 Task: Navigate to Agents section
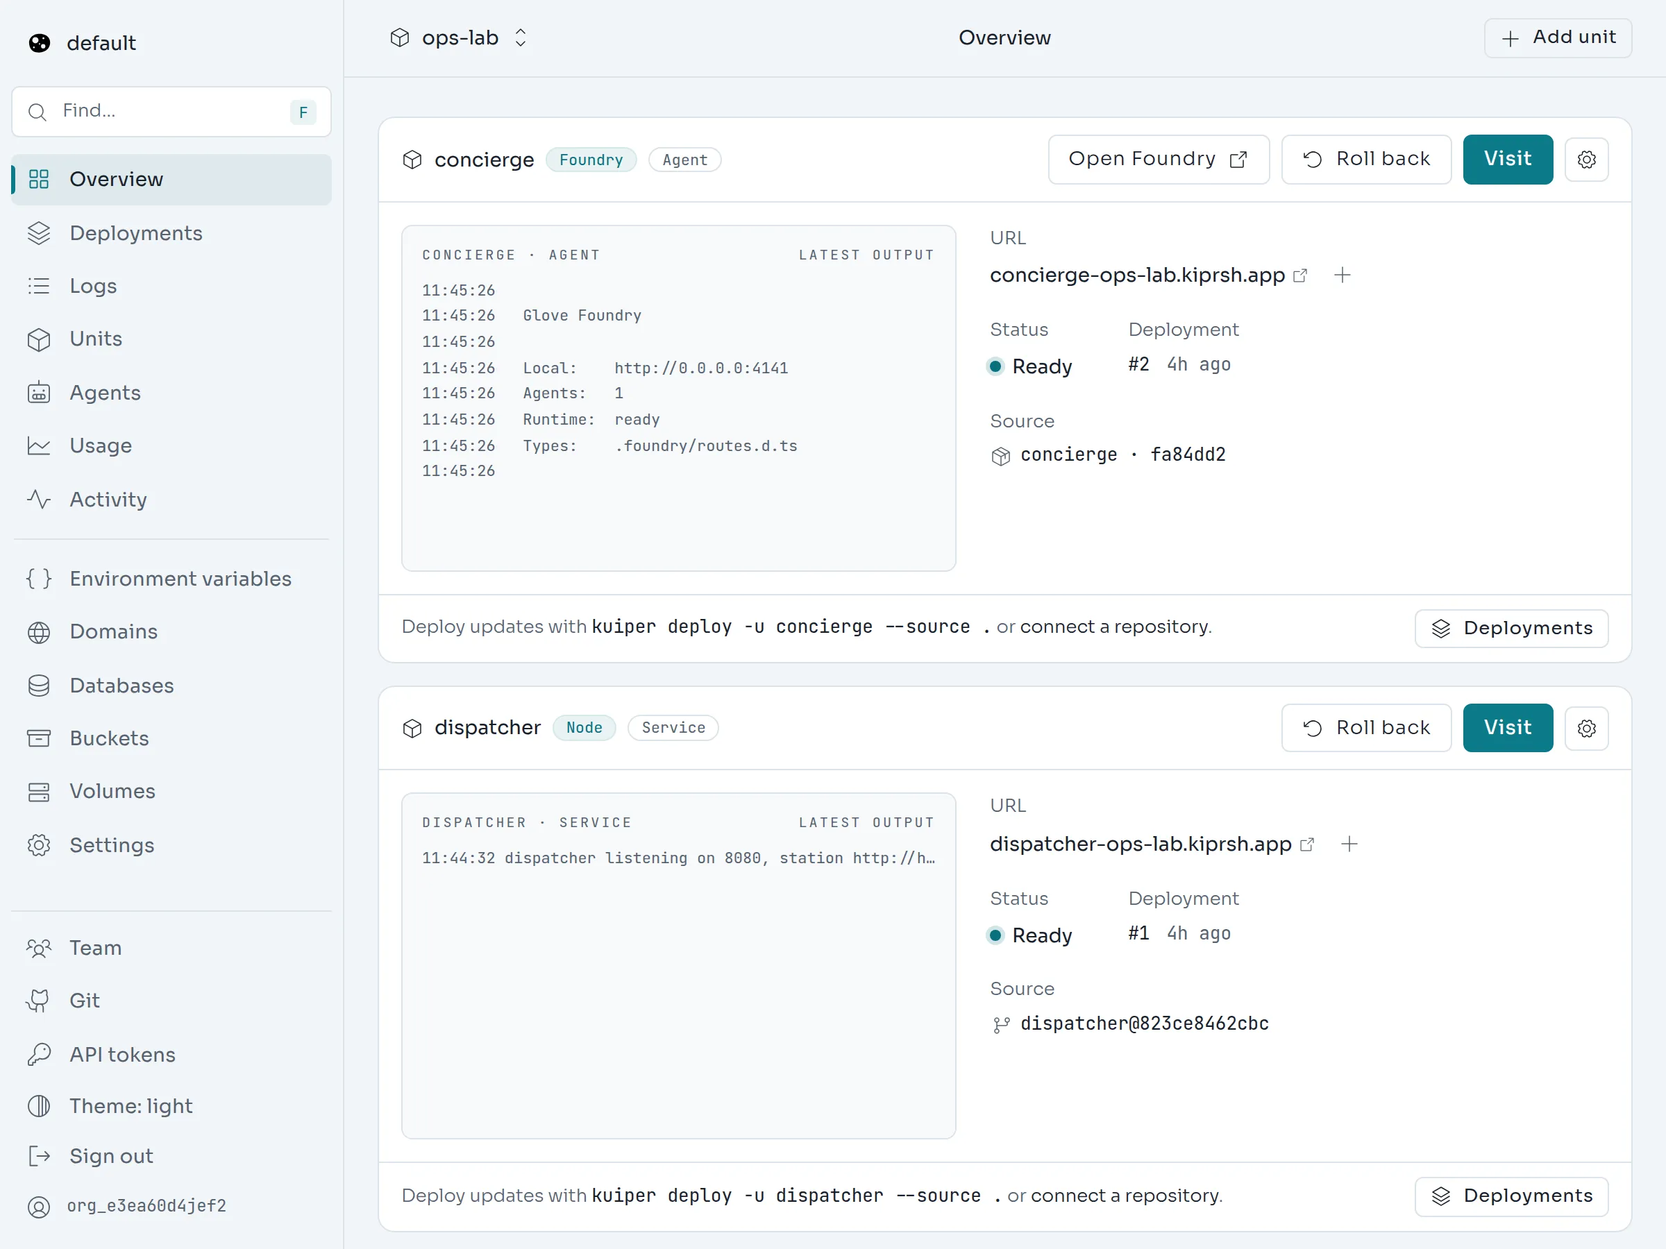pos(171,393)
